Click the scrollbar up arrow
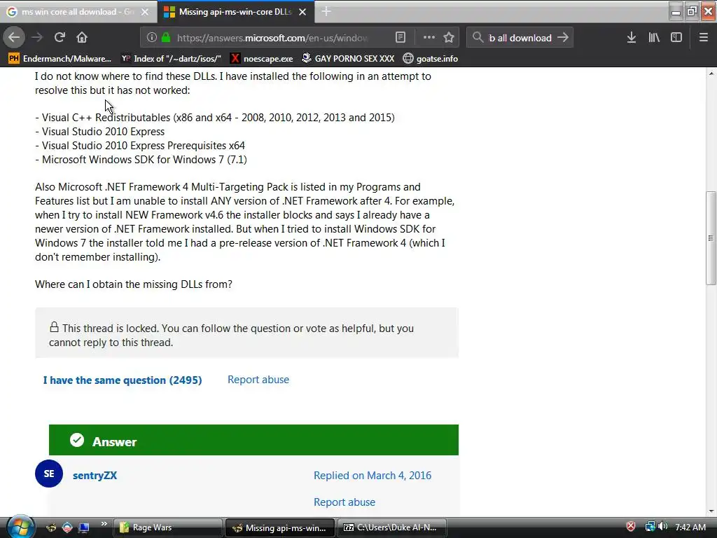Image resolution: width=717 pixels, height=538 pixels. (711, 73)
